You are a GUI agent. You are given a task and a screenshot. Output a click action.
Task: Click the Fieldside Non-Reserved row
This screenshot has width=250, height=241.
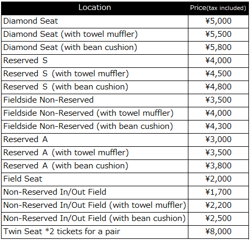(125, 100)
